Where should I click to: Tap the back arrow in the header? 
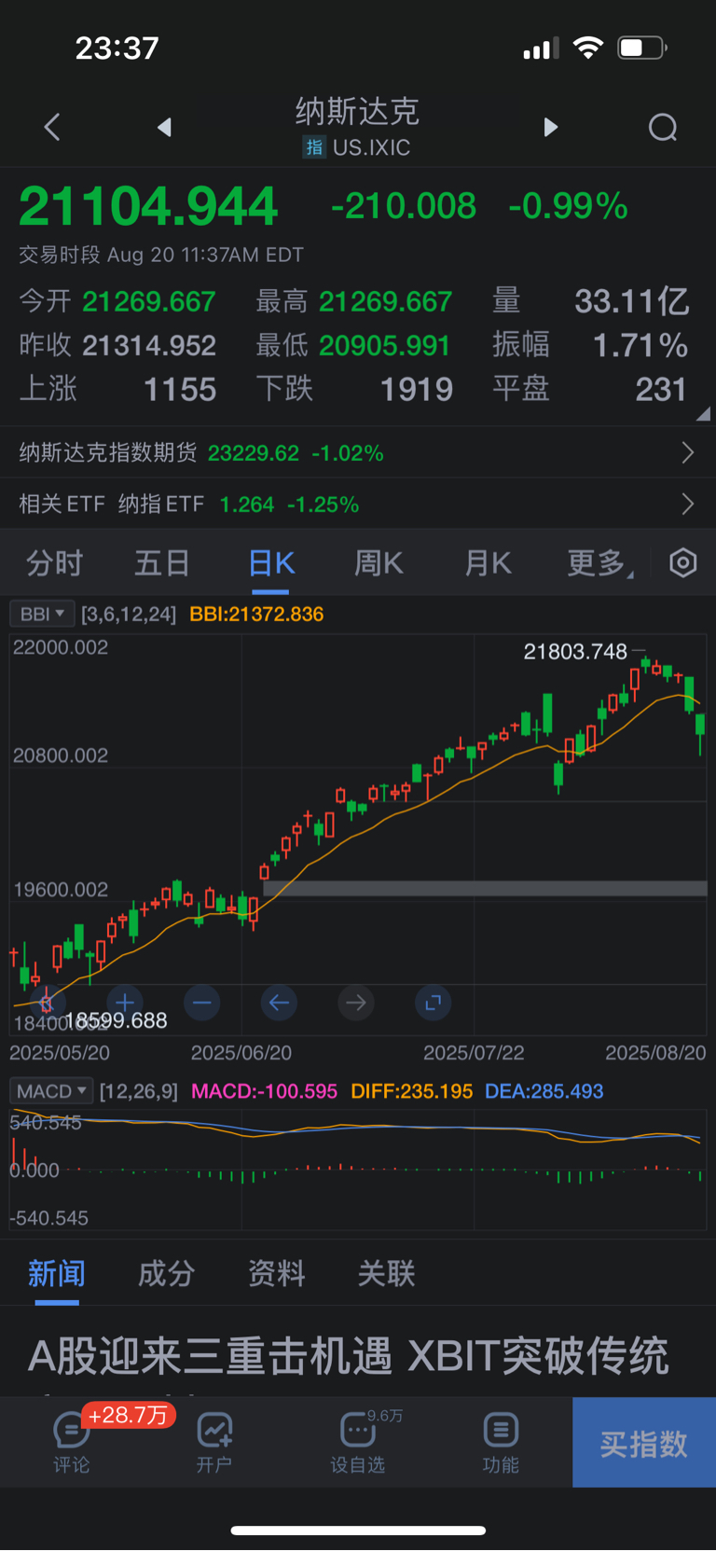52,127
